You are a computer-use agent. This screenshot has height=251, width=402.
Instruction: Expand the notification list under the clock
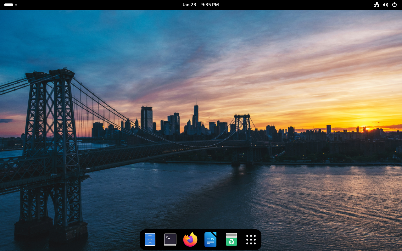click(x=200, y=5)
